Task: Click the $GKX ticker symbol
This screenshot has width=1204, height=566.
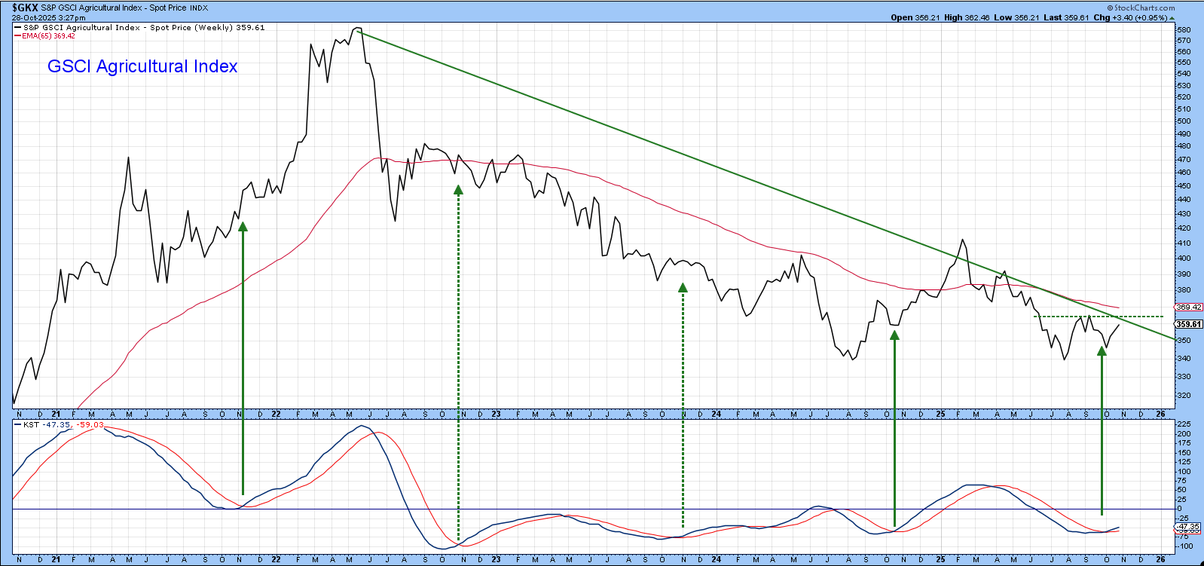Action: (x=25, y=8)
